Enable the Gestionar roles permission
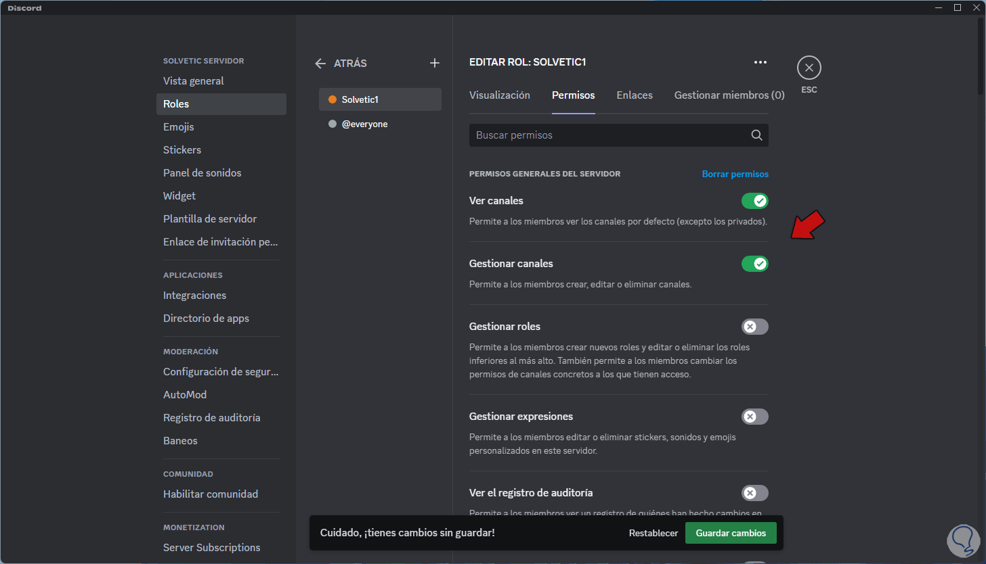Viewport: 986px width, 564px height. coord(754,327)
